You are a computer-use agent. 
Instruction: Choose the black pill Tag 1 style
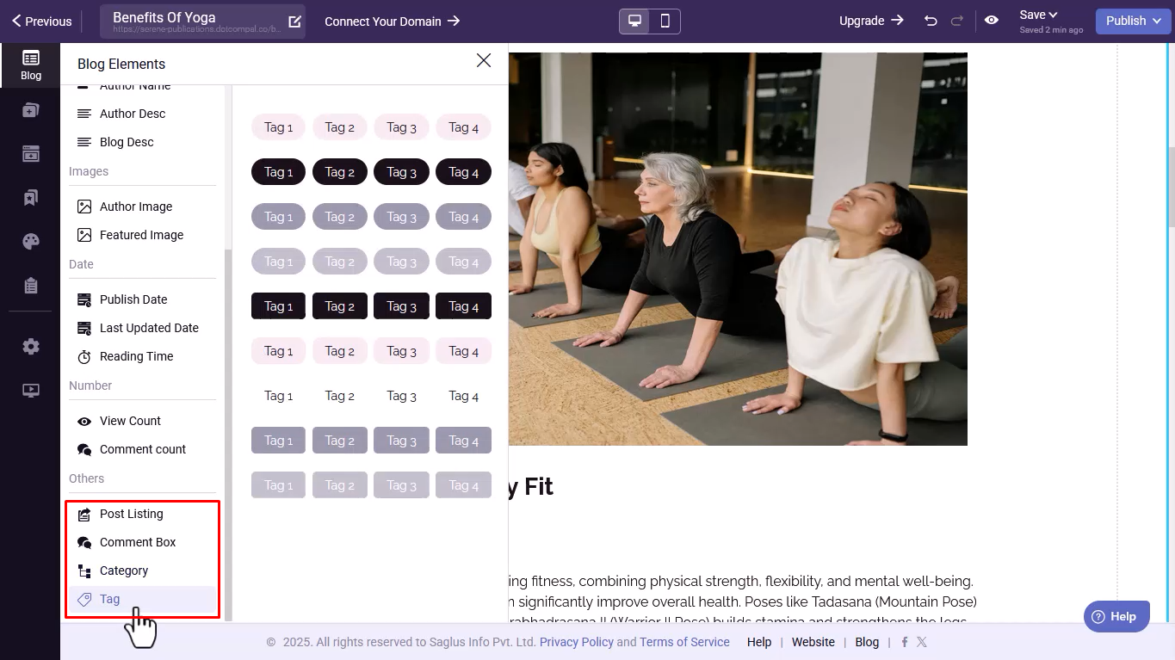pyautogui.click(x=278, y=172)
